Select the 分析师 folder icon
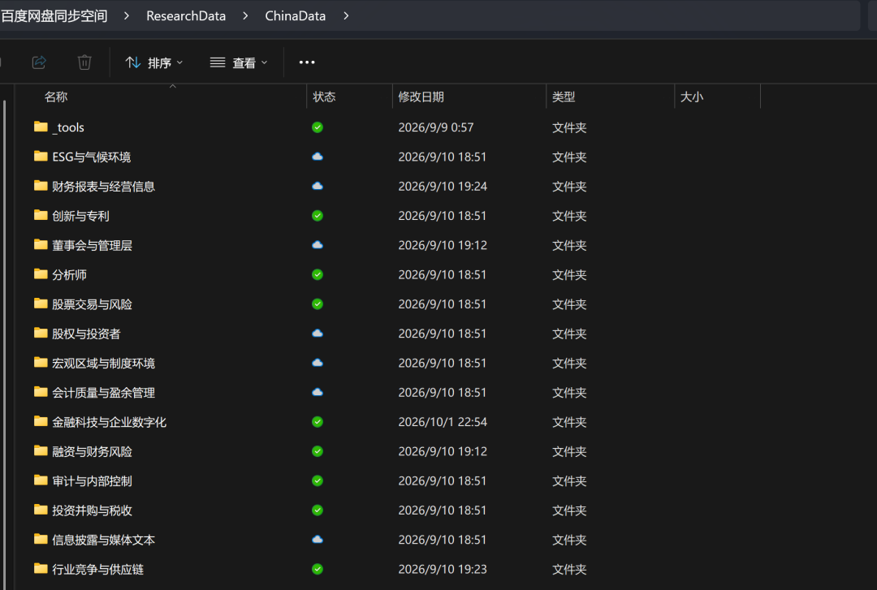 click(41, 273)
